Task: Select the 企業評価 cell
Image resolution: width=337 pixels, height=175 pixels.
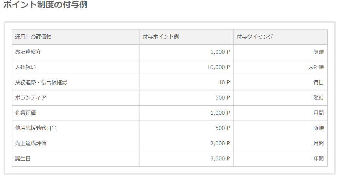Action: pos(76,113)
